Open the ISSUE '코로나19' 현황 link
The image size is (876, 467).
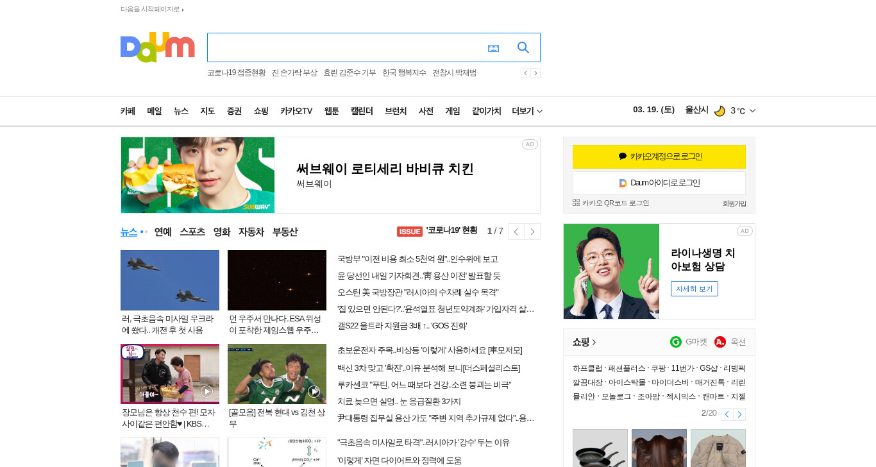437,231
